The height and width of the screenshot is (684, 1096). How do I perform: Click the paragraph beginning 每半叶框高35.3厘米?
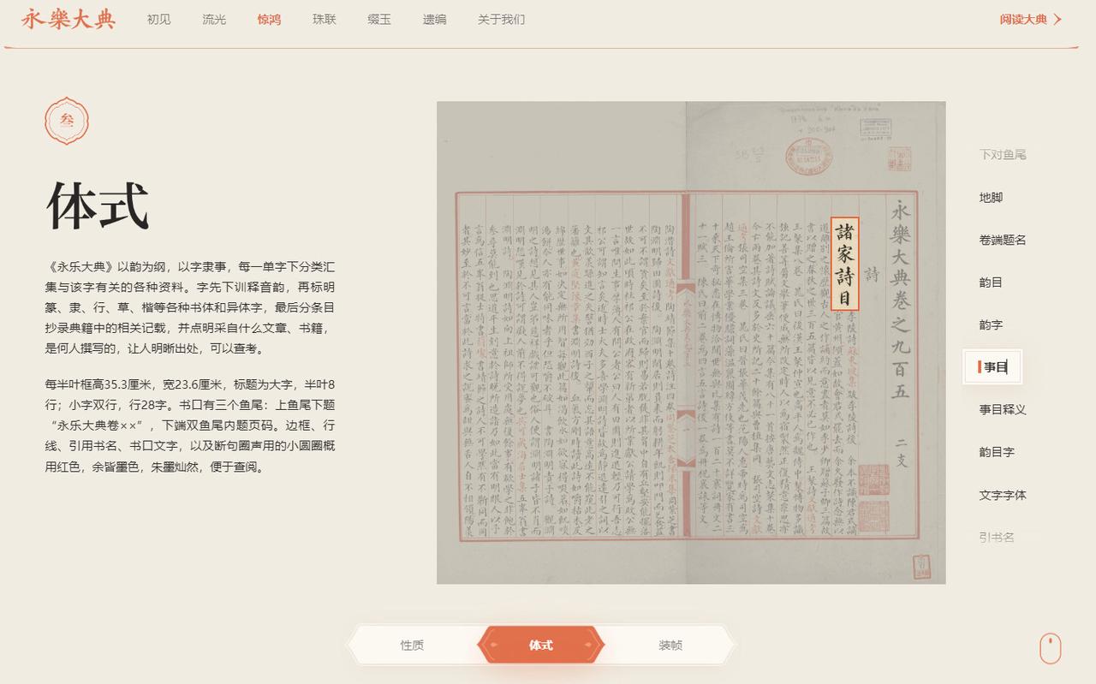point(190,425)
